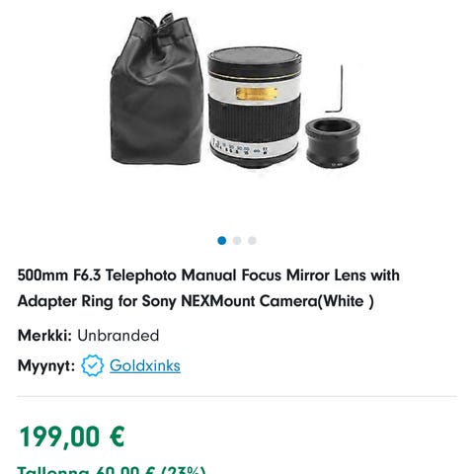This screenshot has width=474, height=474.
Task: Switch to the second product image dot
Action: pyautogui.click(x=237, y=241)
